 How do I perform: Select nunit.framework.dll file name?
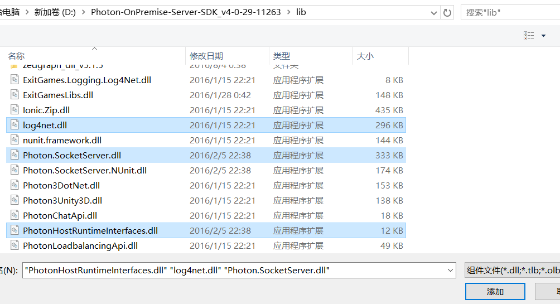62,140
